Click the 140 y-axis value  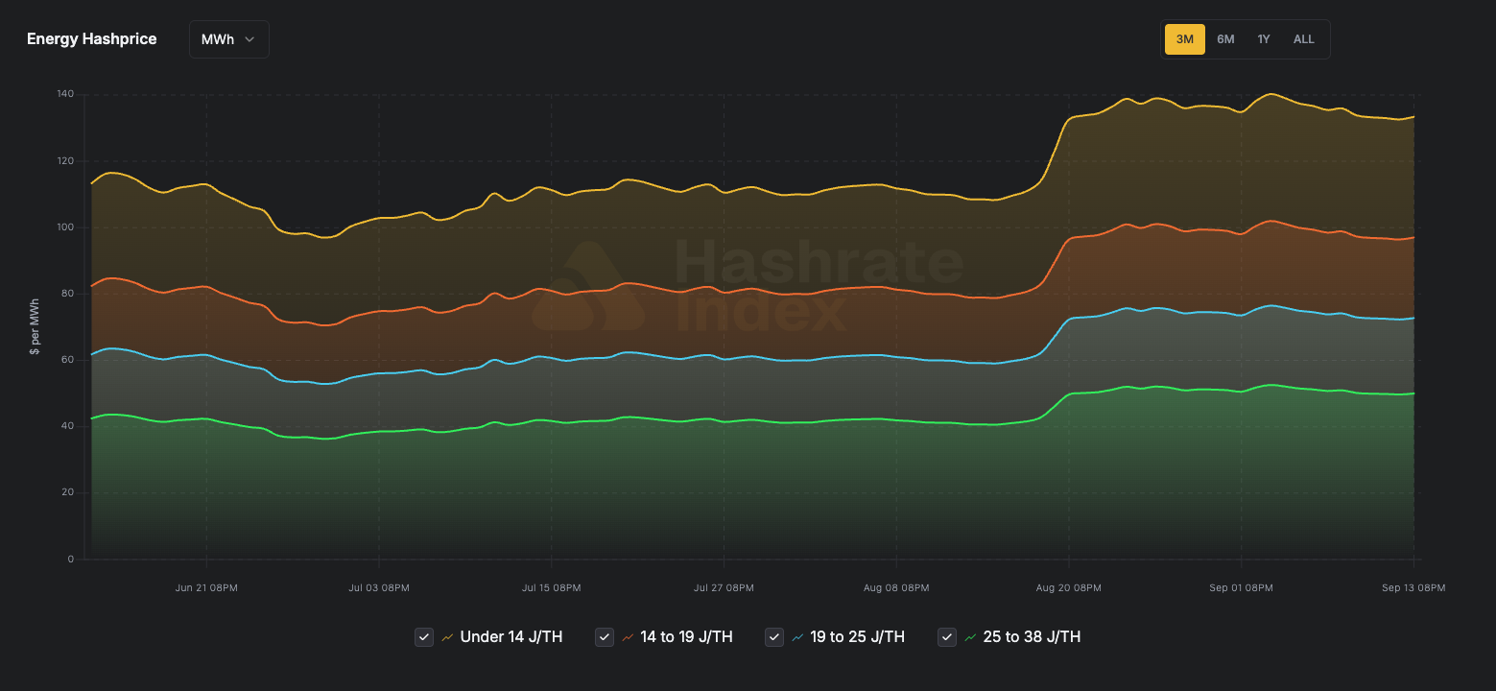point(66,95)
